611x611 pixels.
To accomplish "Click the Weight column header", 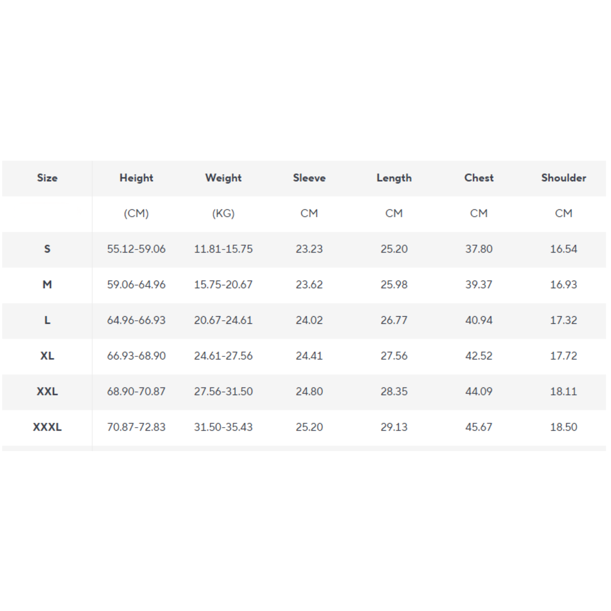I will (223, 178).
